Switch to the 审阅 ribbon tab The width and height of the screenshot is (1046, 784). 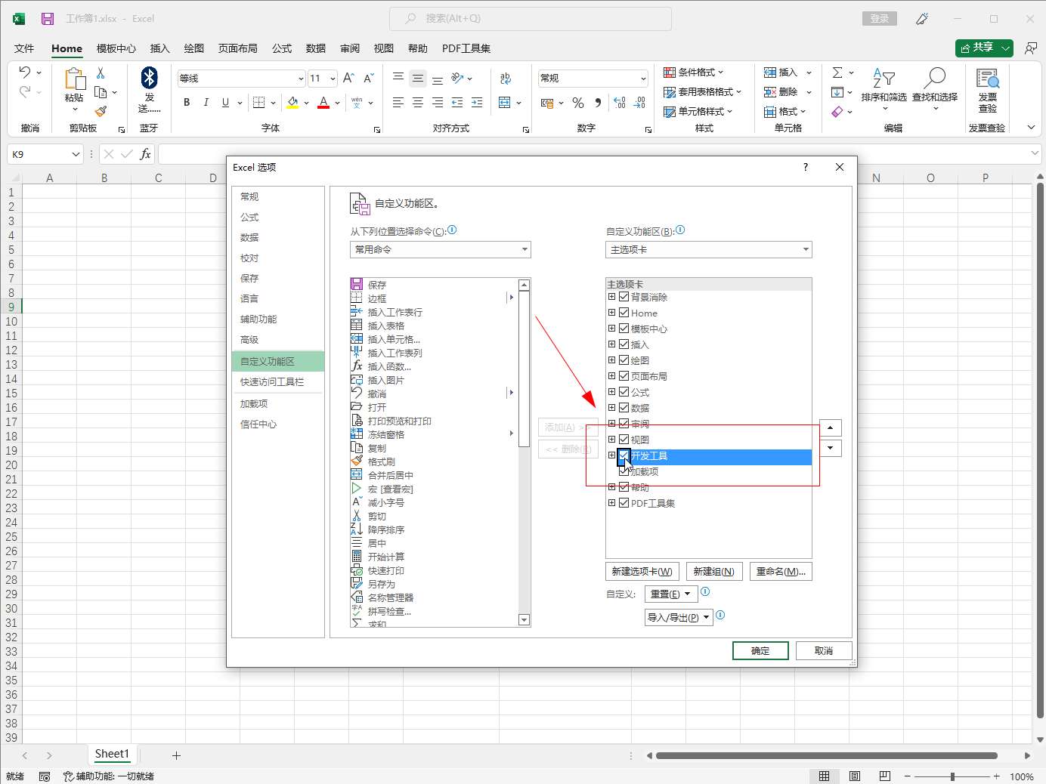tap(350, 48)
